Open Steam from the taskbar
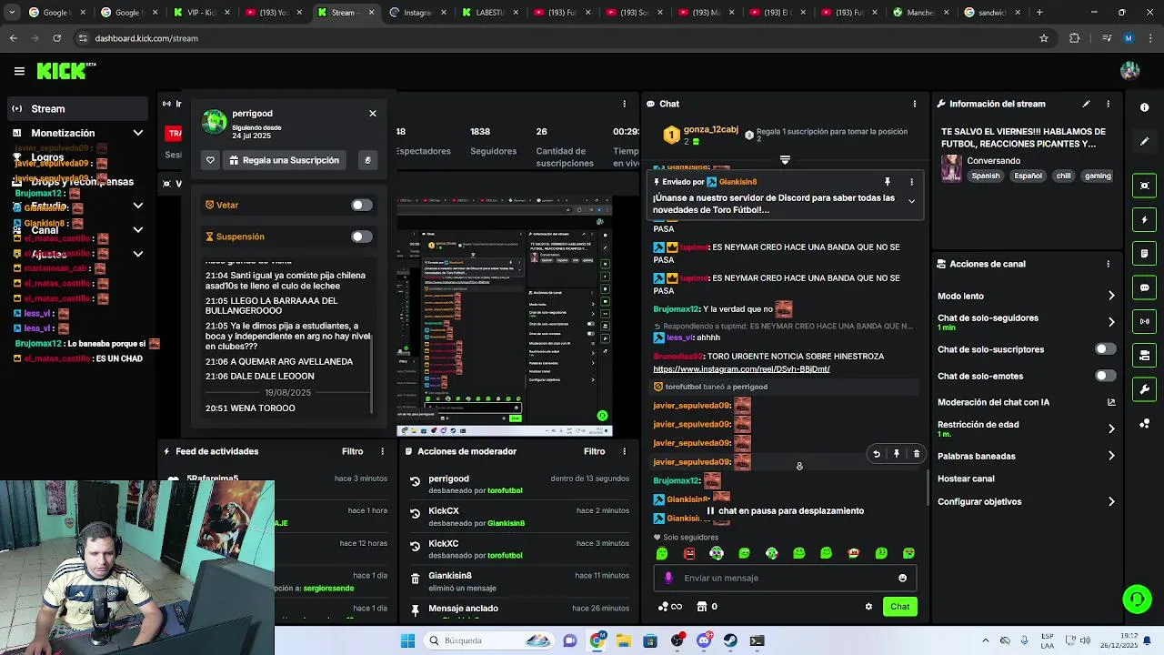This screenshot has height=655, width=1164. pos(730,640)
